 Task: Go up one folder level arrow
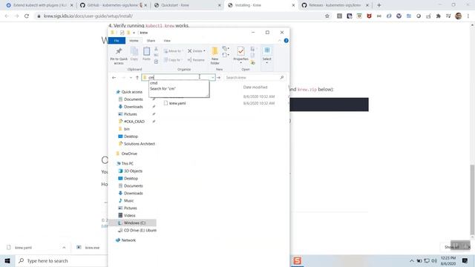click(x=137, y=77)
